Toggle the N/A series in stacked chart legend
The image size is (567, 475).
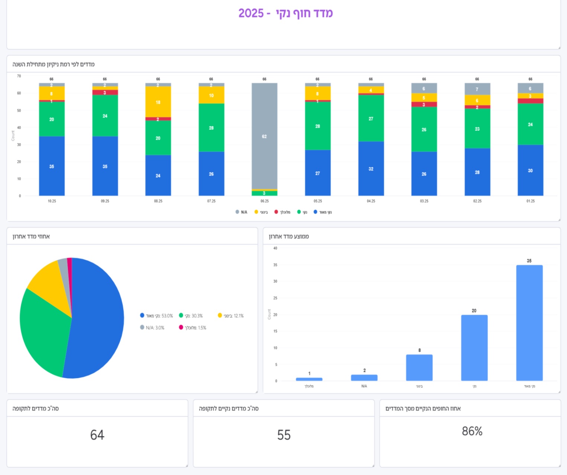(x=241, y=212)
